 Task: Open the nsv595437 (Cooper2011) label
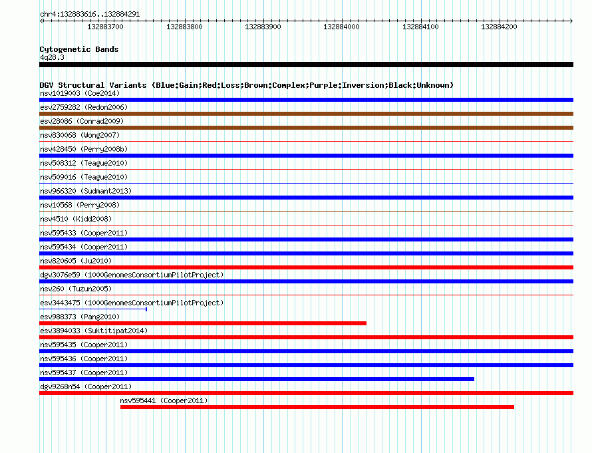coord(84,373)
